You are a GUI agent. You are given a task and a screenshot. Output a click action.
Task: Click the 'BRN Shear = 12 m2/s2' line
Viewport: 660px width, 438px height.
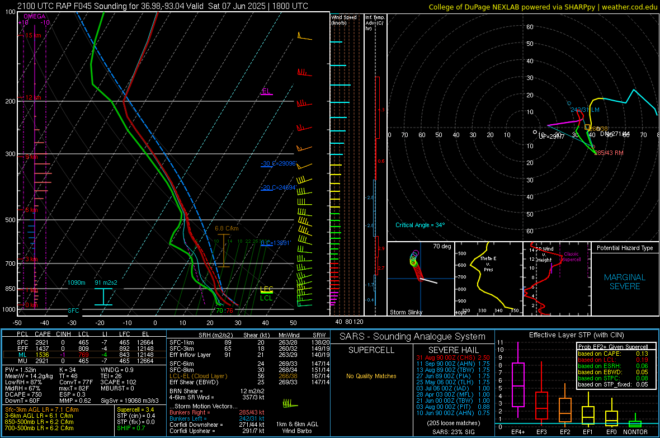click(217, 391)
